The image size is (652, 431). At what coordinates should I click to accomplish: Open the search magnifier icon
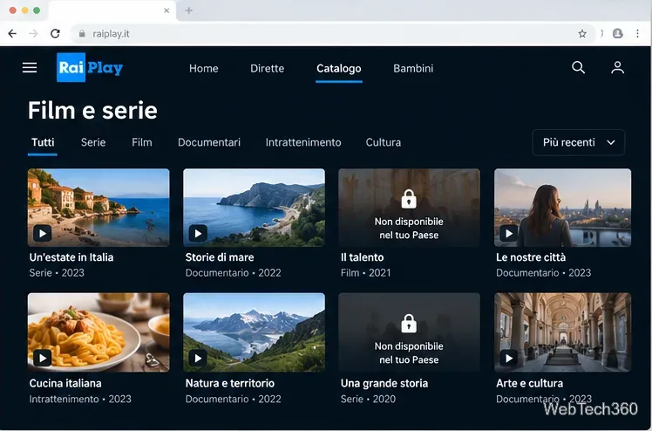[x=578, y=67]
